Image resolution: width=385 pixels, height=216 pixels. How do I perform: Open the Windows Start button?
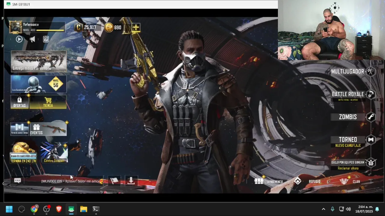click(9, 209)
